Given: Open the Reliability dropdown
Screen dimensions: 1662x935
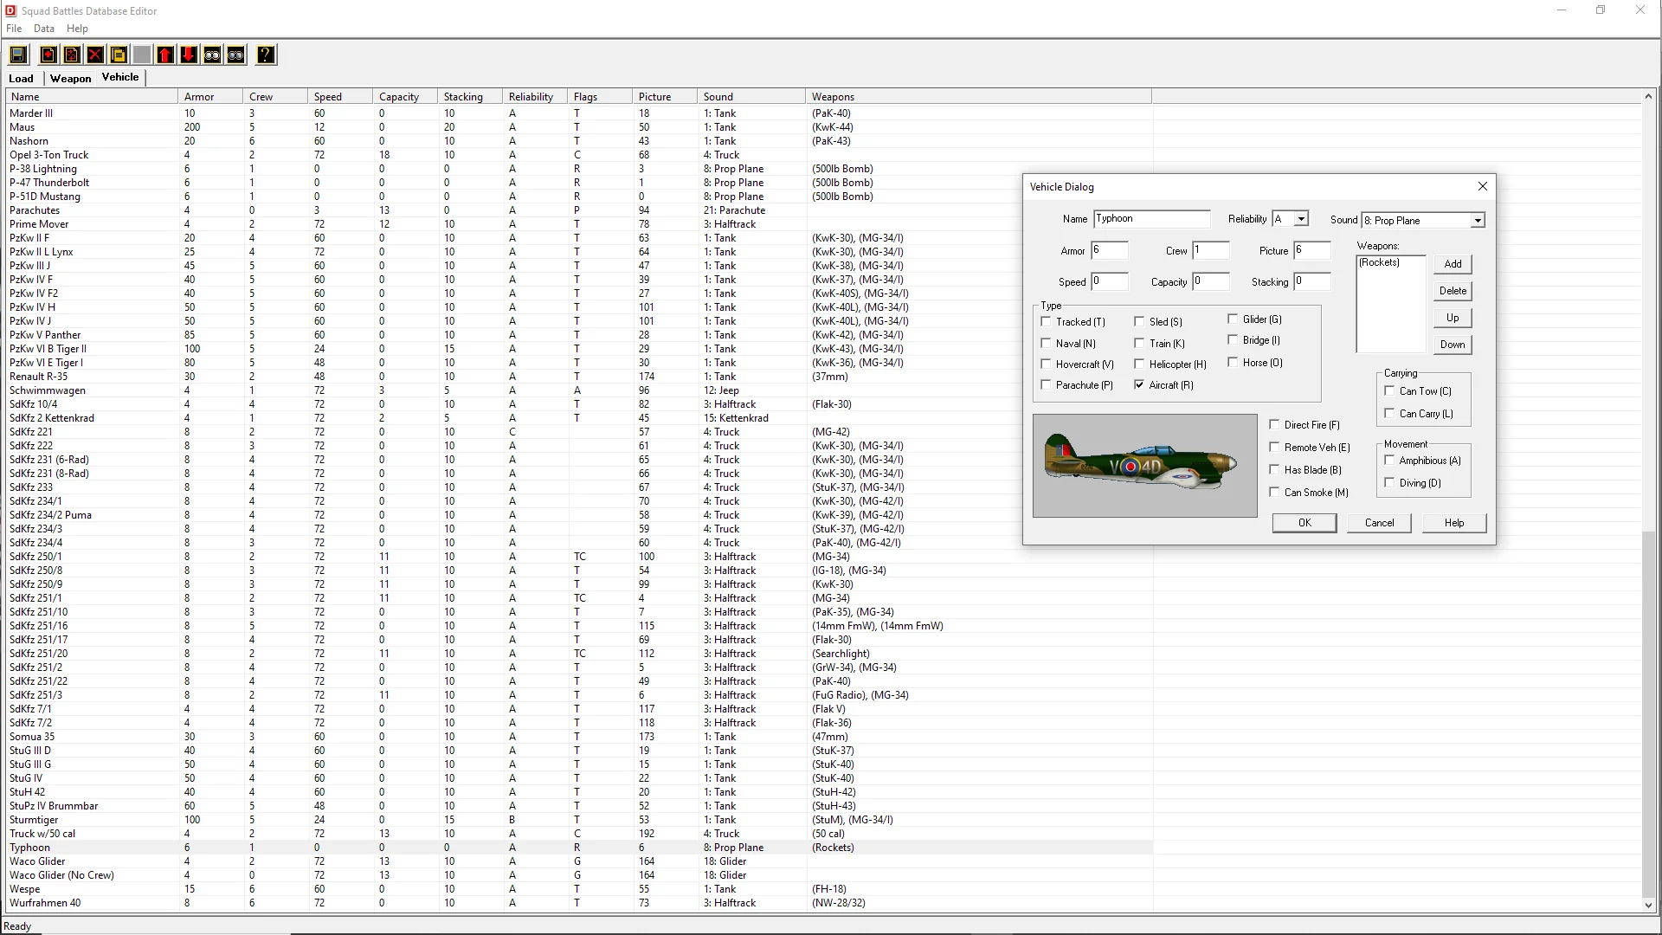Looking at the screenshot, I should tap(1300, 220).
